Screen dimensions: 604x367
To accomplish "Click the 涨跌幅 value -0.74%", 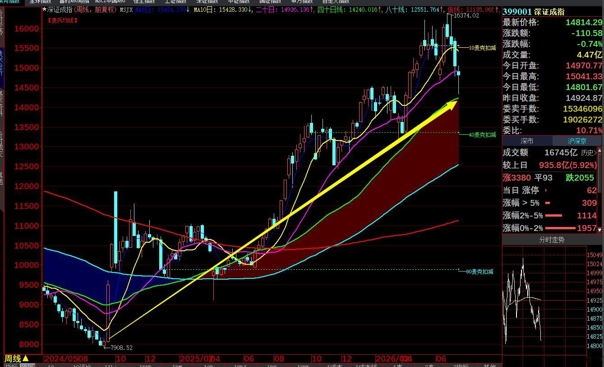I will [590, 44].
